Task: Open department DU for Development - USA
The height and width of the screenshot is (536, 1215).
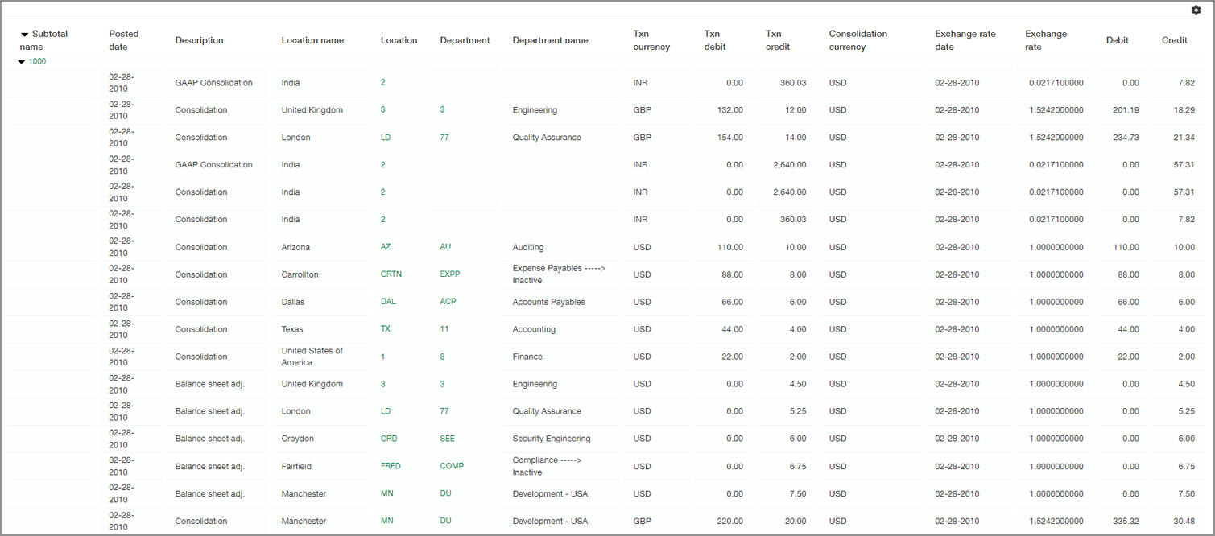Action: 444,493
